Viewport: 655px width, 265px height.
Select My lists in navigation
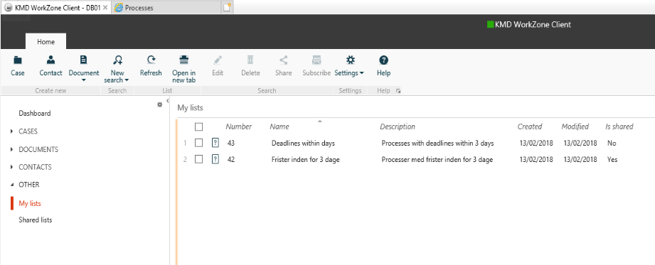(30, 204)
